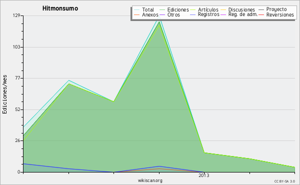Click the CC BY-SA 3.0 license text
The image size is (300, 185).
pyautogui.click(x=284, y=181)
